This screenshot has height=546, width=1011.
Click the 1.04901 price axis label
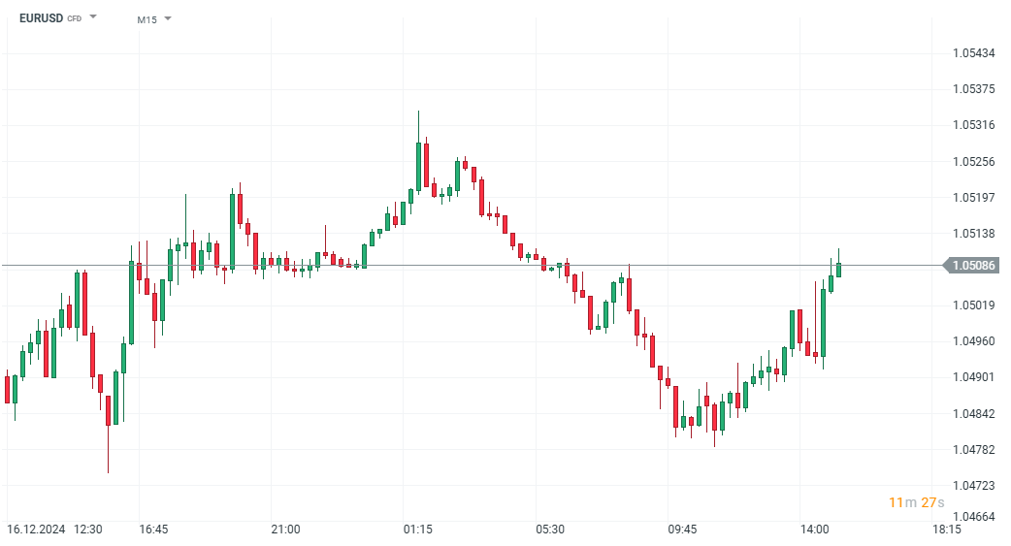pyautogui.click(x=974, y=377)
